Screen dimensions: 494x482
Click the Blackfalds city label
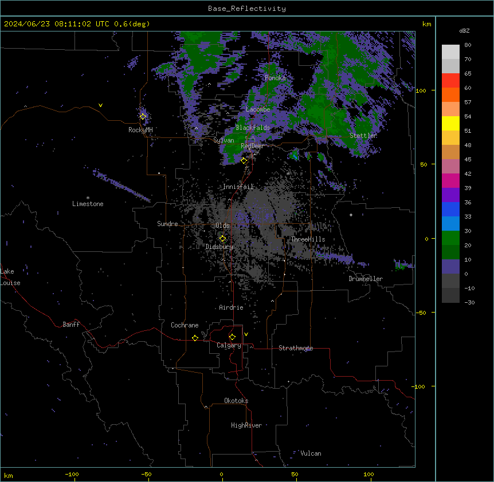click(253, 128)
